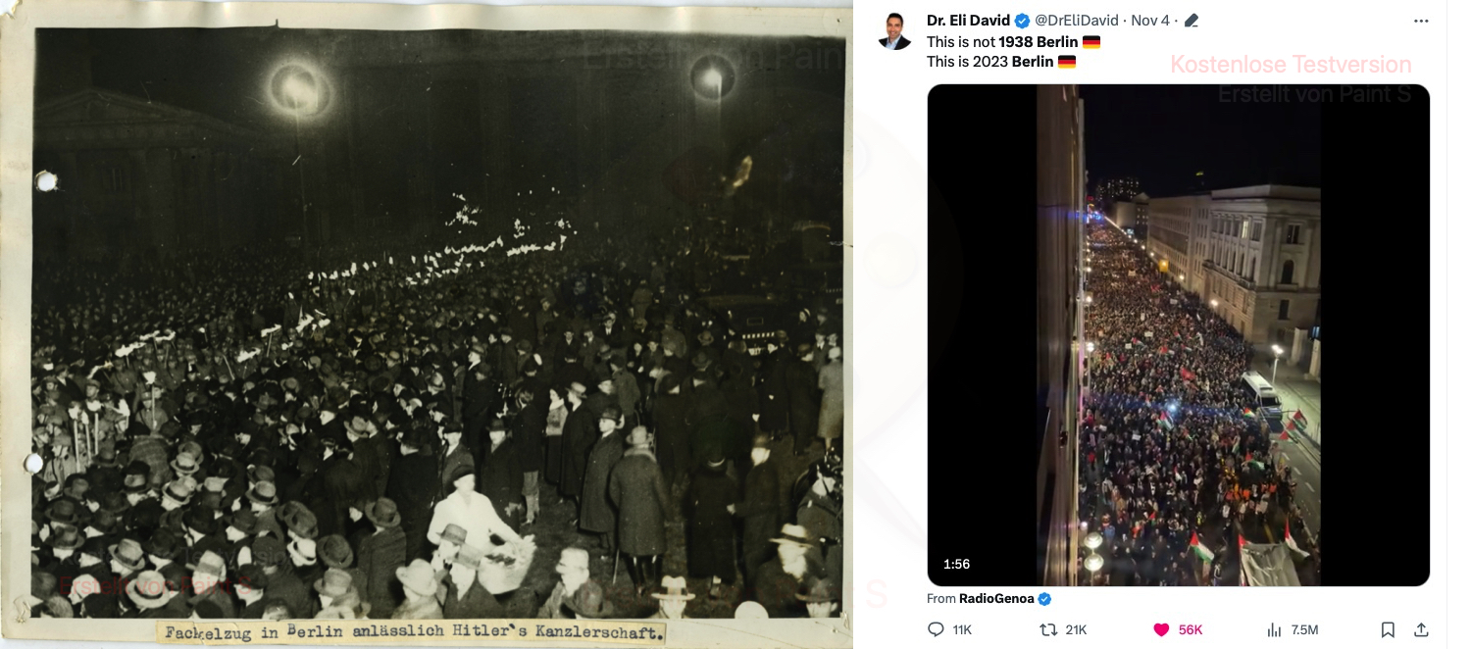Select the historic Fackelzug photograph on the left

click(x=427, y=324)
